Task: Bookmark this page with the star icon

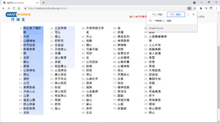Action: tap(194, 8)
